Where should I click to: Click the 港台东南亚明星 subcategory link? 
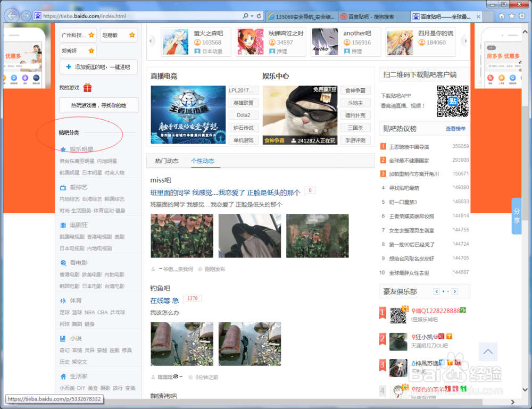77,161
